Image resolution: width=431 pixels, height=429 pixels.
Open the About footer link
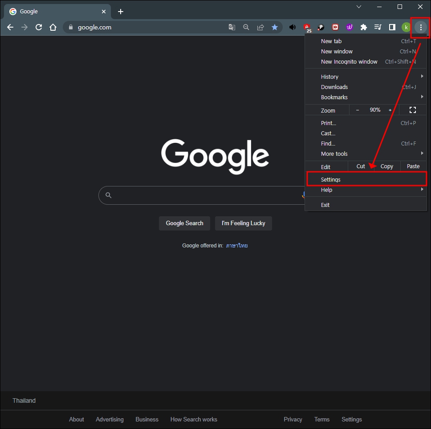(77, 419)
